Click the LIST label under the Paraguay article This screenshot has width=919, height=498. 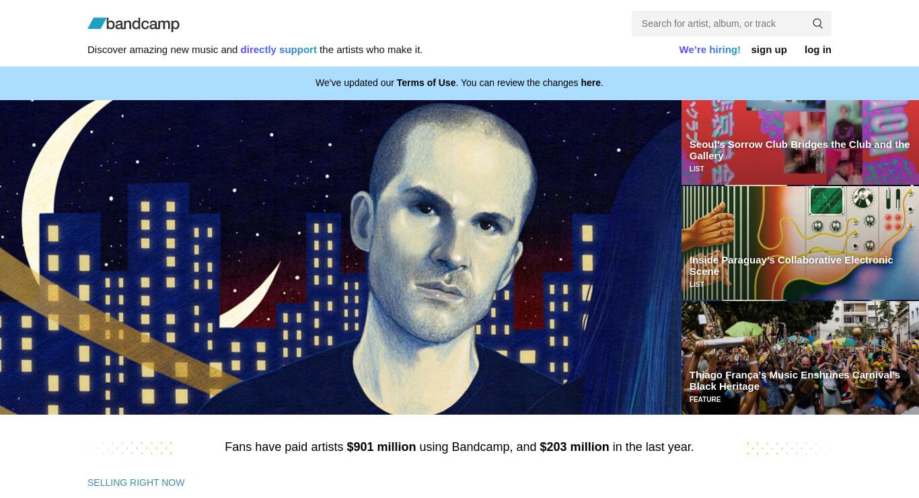click(x=696, y=284)
